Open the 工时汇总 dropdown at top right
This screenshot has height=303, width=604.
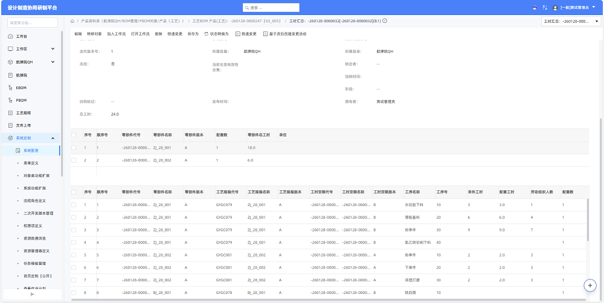(x=571, y=22)
